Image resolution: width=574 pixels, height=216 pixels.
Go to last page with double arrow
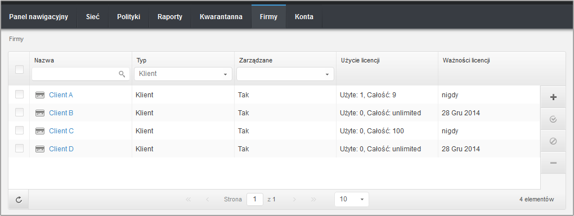coord(313,200)
